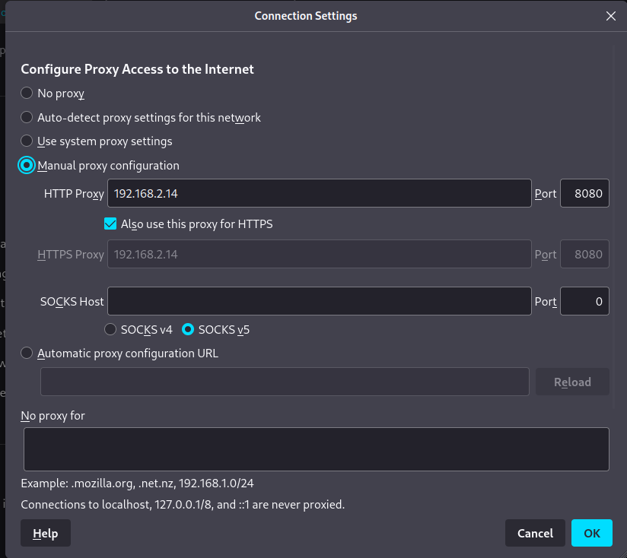
Task: Click the HTTPS Proxy port field
Action: click(584, 254)
